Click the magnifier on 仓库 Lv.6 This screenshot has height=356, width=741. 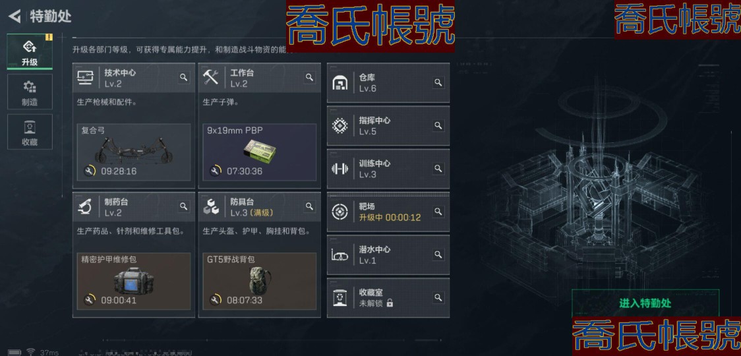tap(438, 82)
